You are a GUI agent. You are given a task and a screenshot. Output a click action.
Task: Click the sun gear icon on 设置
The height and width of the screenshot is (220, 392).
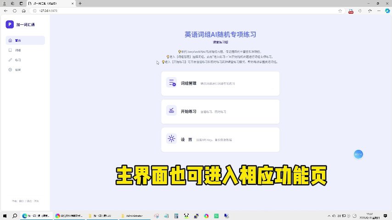(172, 138)
